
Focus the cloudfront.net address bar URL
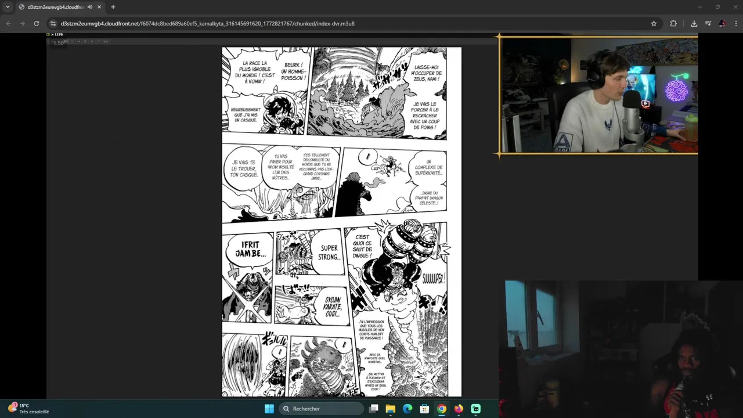click(207, 23)
